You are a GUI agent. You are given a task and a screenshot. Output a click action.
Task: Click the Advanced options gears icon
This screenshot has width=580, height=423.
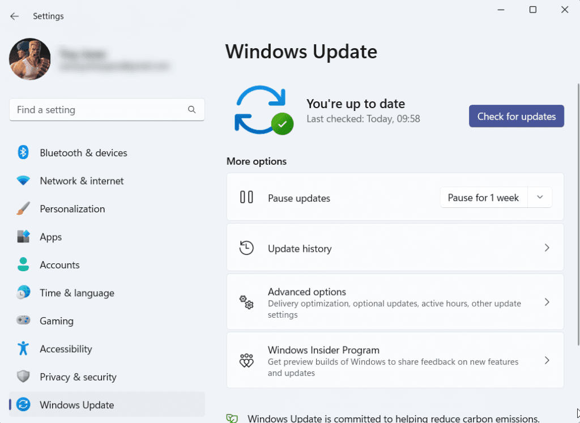coord(246,302)
